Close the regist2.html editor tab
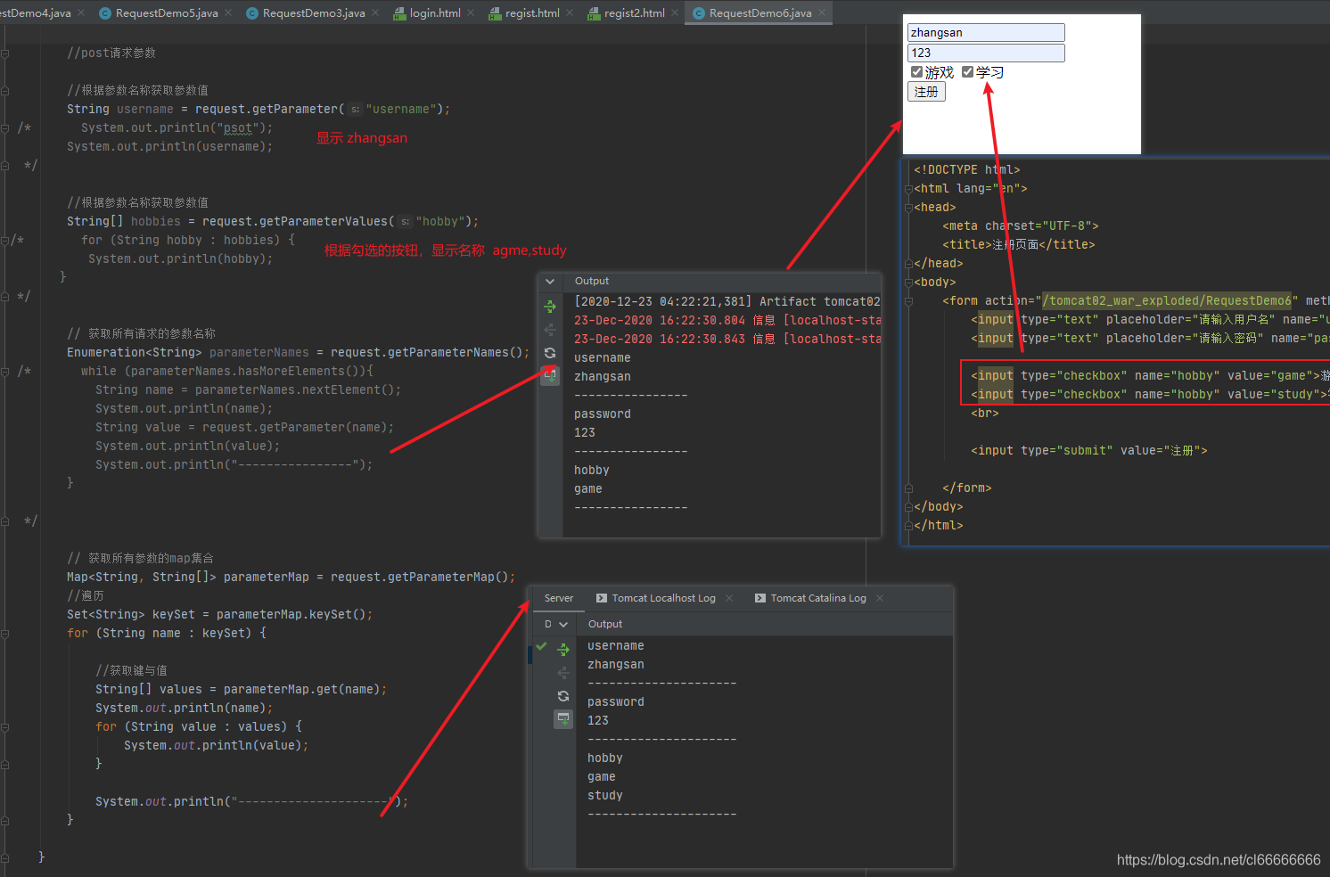This screenshot has width=1330, height=877. (x=675, y=12)
